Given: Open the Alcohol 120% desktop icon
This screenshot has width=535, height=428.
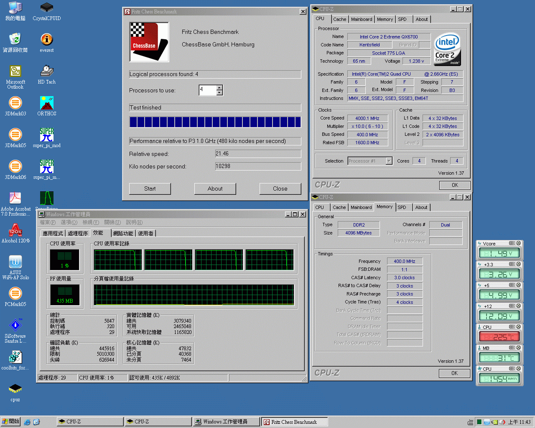Looking at the screenshot, I should [x=15, y=234].
